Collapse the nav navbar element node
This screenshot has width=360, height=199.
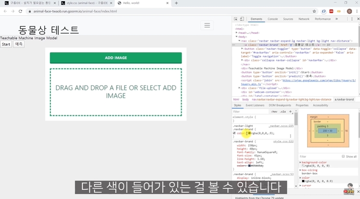point(239,41)
